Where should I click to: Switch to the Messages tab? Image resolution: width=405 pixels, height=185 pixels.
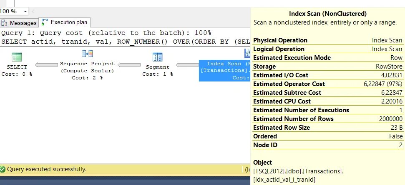[19, 22]
